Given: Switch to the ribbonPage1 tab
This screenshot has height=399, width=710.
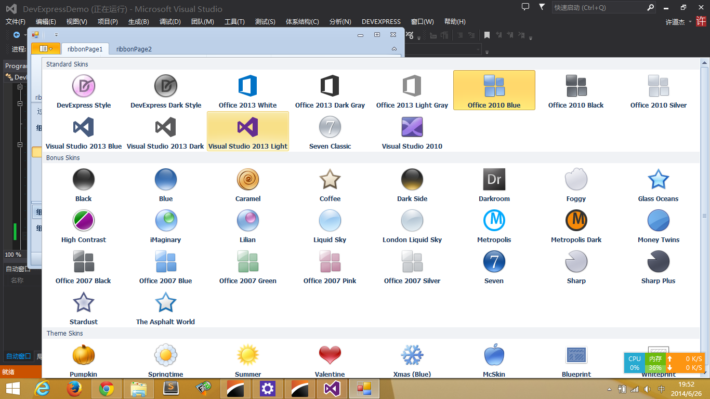Looking at the screenshot, I should pos(85,49).
